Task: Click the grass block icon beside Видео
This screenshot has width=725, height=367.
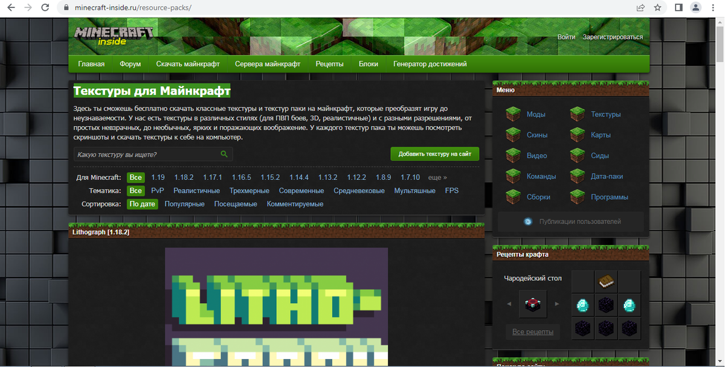Action: coord(513,156)
